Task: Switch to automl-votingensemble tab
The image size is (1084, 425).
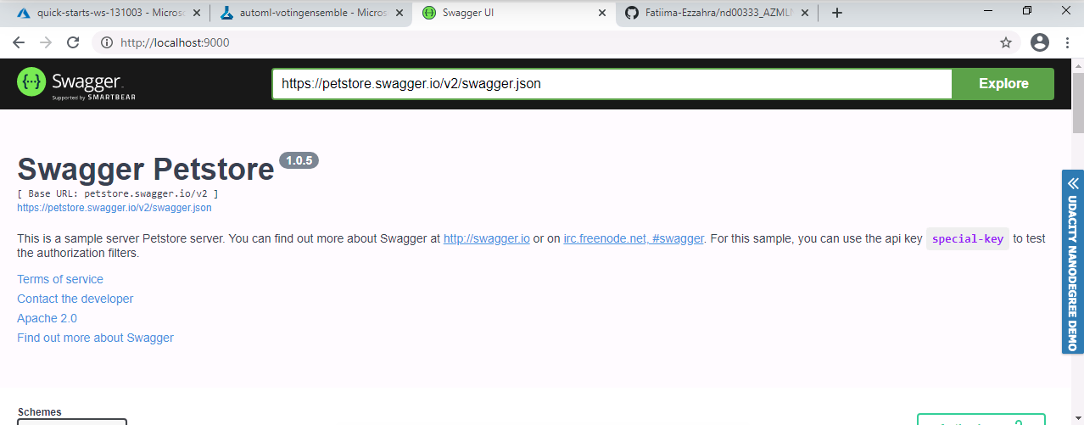Action: pyautogui.click(x=310, y=13)
